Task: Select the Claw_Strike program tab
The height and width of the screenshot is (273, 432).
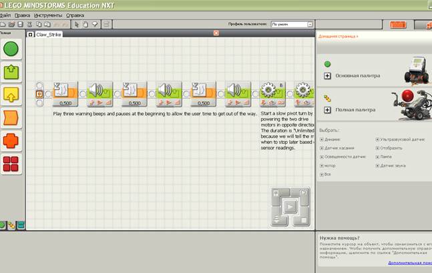Action: click(49, 35)
